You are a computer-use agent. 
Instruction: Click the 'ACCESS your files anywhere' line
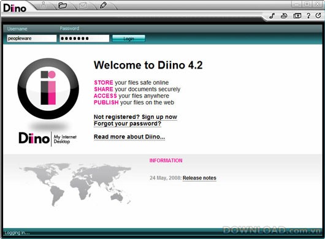131,96
